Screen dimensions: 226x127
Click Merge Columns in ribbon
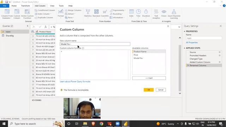(x=73, y=10)
